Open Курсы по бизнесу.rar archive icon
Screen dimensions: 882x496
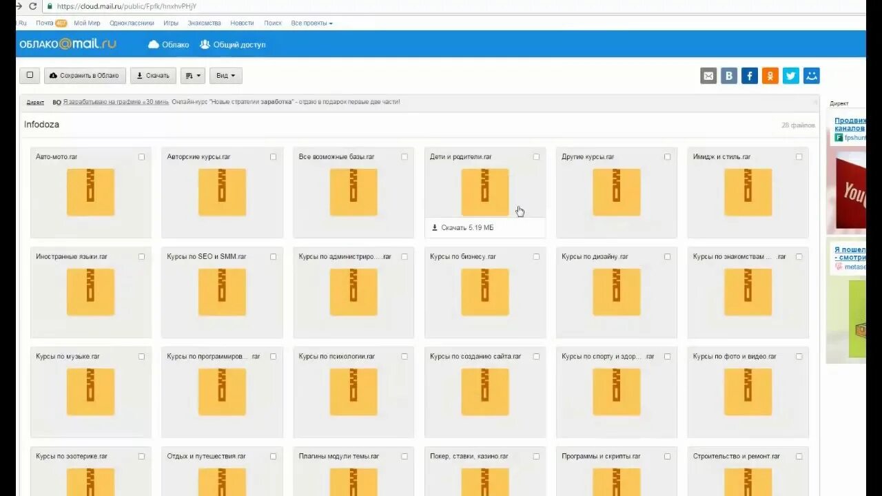[x=485, y=292]
